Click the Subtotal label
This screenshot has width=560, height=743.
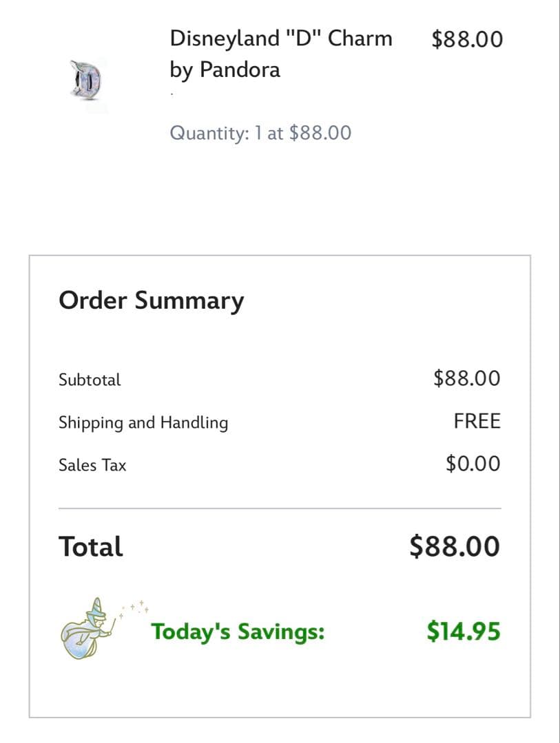coord(90,380)
